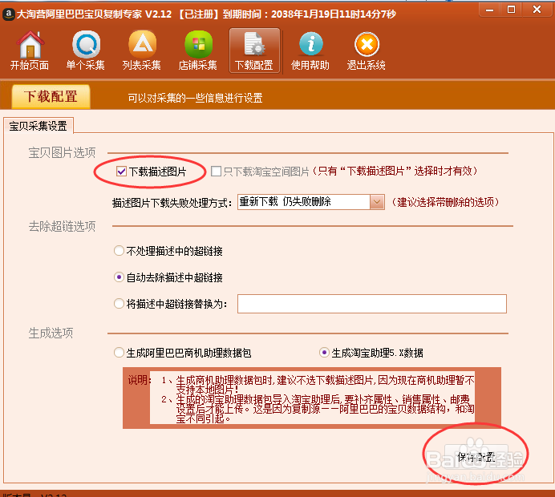This screenshot has width=555, height=497.
Task: Click the 宝贝图片选项 section label
Action: [62, 153]
